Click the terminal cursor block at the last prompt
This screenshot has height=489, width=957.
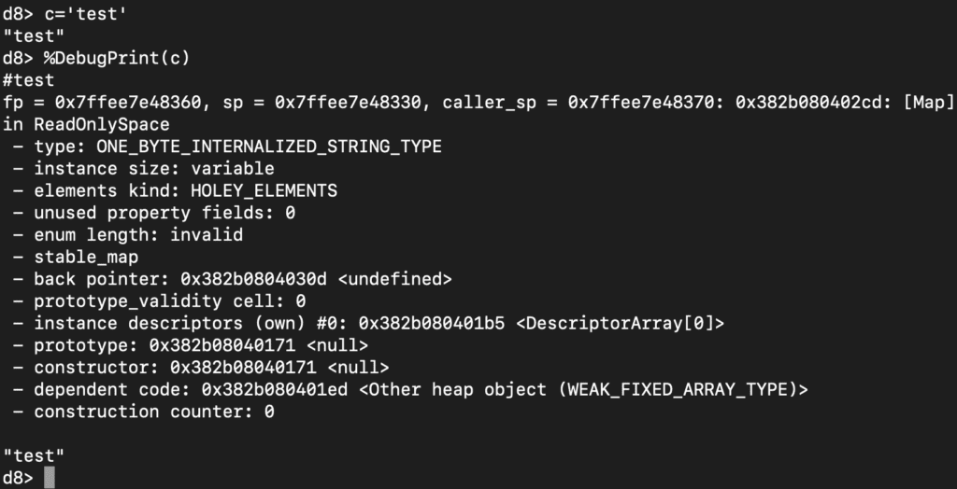click(x=50, y=478)
